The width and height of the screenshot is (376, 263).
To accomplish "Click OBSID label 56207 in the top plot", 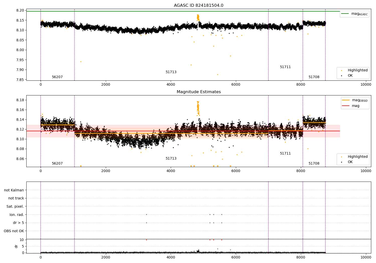I will pyautogui.click(x=57, y=77).
